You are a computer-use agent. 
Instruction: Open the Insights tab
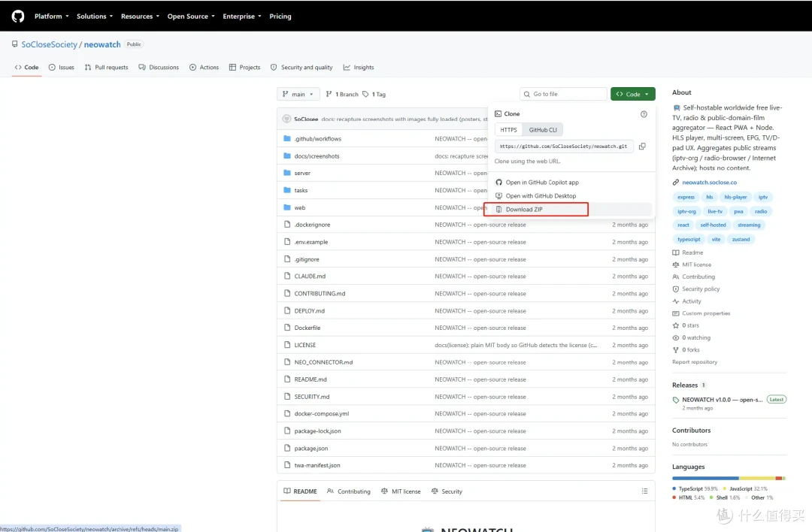click(x=359, y=68)
